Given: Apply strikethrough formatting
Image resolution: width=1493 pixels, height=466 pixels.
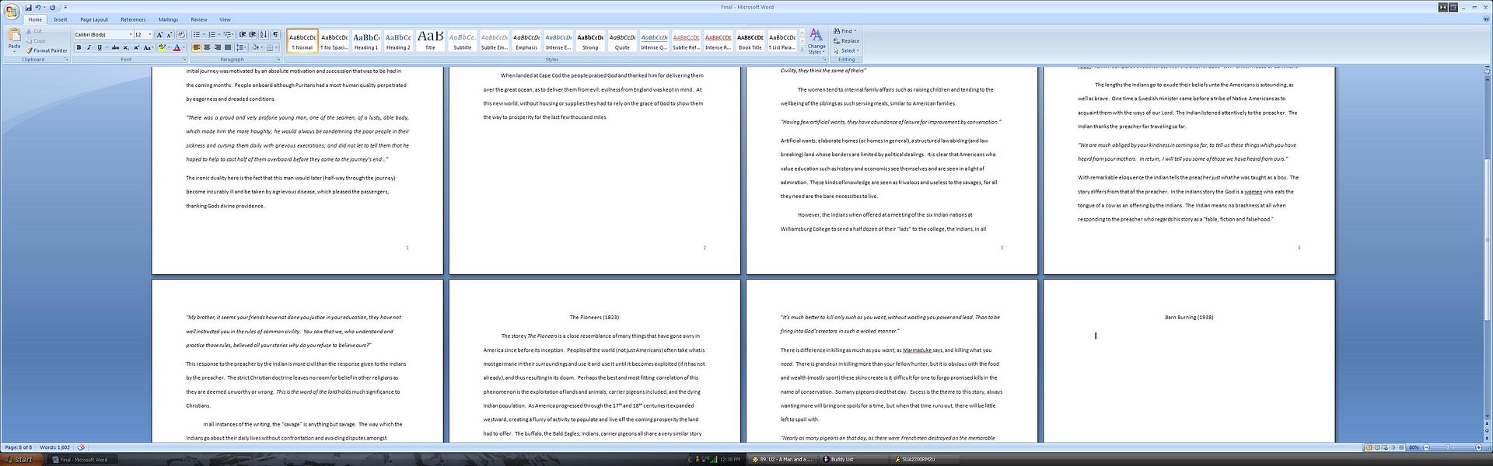Looking at the screenshot, I should coord(114,48).
